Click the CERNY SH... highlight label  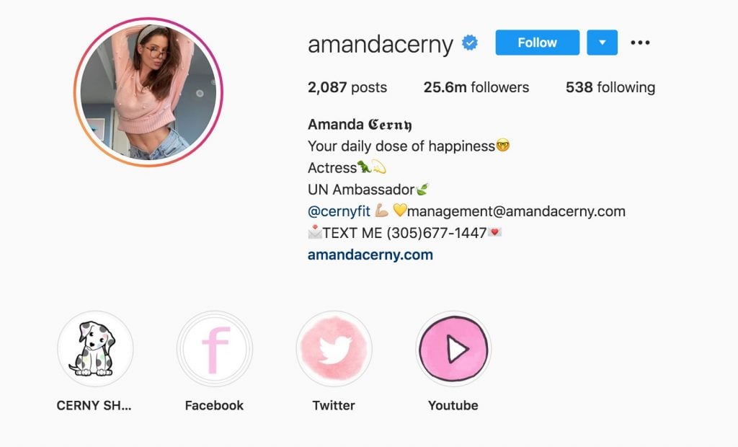click(94, 406)
